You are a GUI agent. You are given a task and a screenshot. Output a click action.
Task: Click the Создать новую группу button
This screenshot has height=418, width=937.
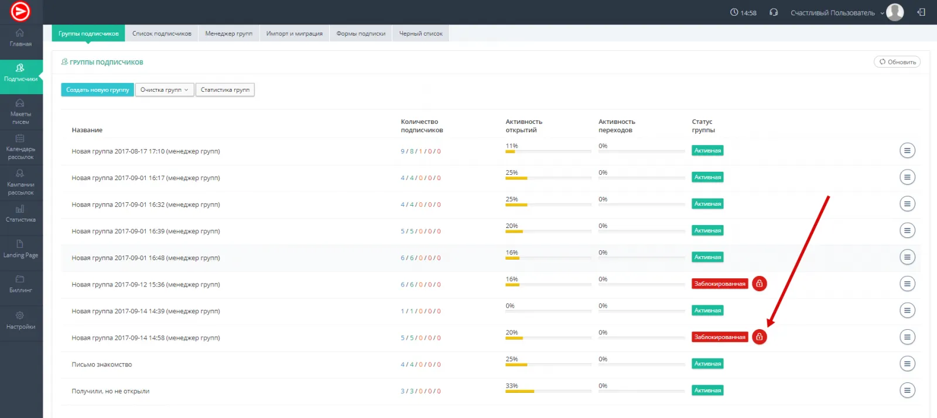pos(97,90)
